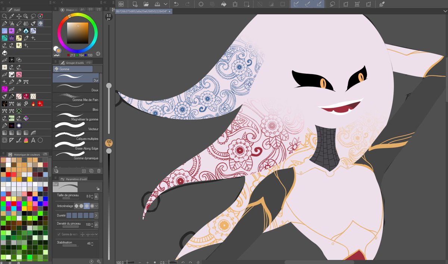Select the Move layer tool

point(19,16)
